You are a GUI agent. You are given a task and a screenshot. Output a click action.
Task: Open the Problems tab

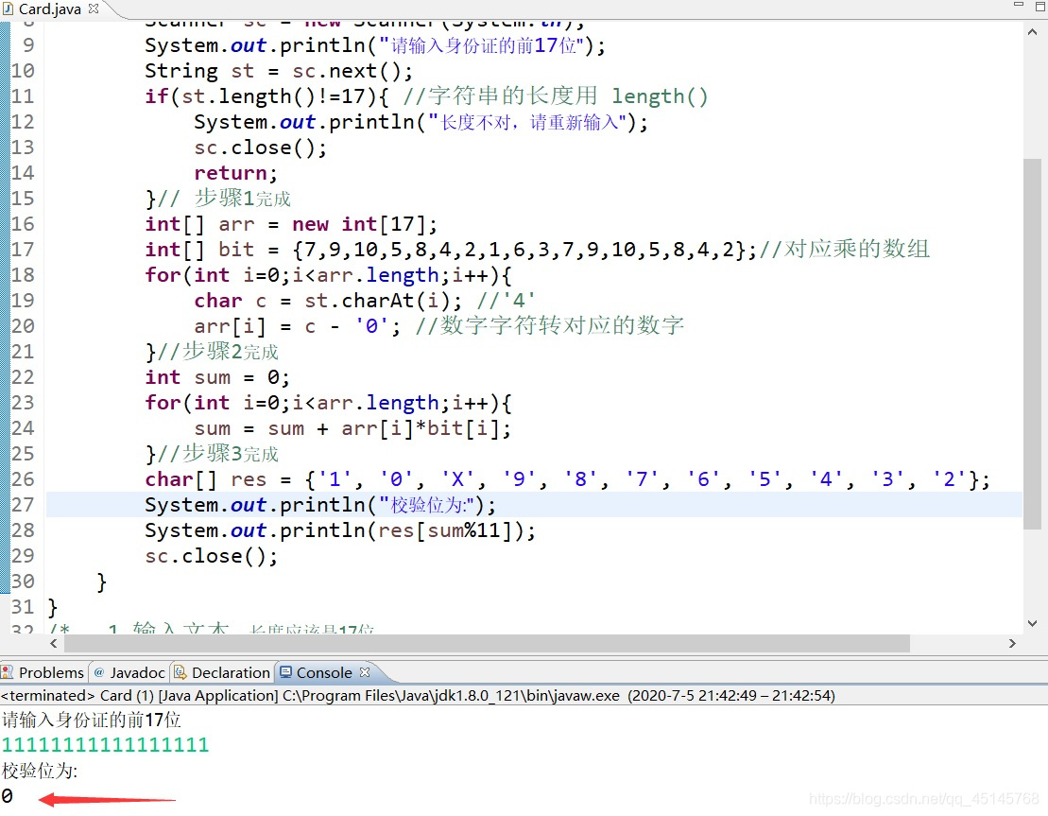(x=44, y=672)
